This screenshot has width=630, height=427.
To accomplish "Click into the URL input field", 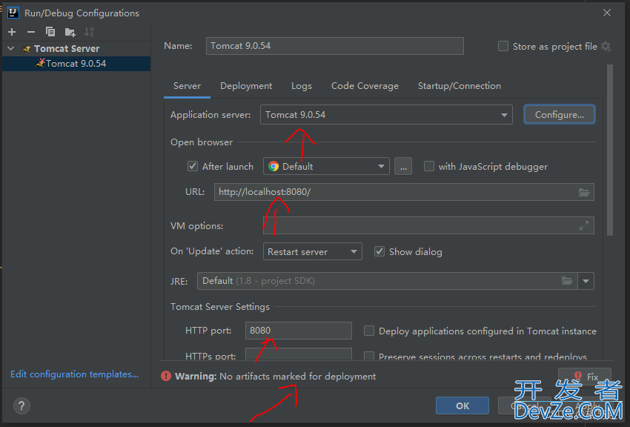I will tap(396, 192).
